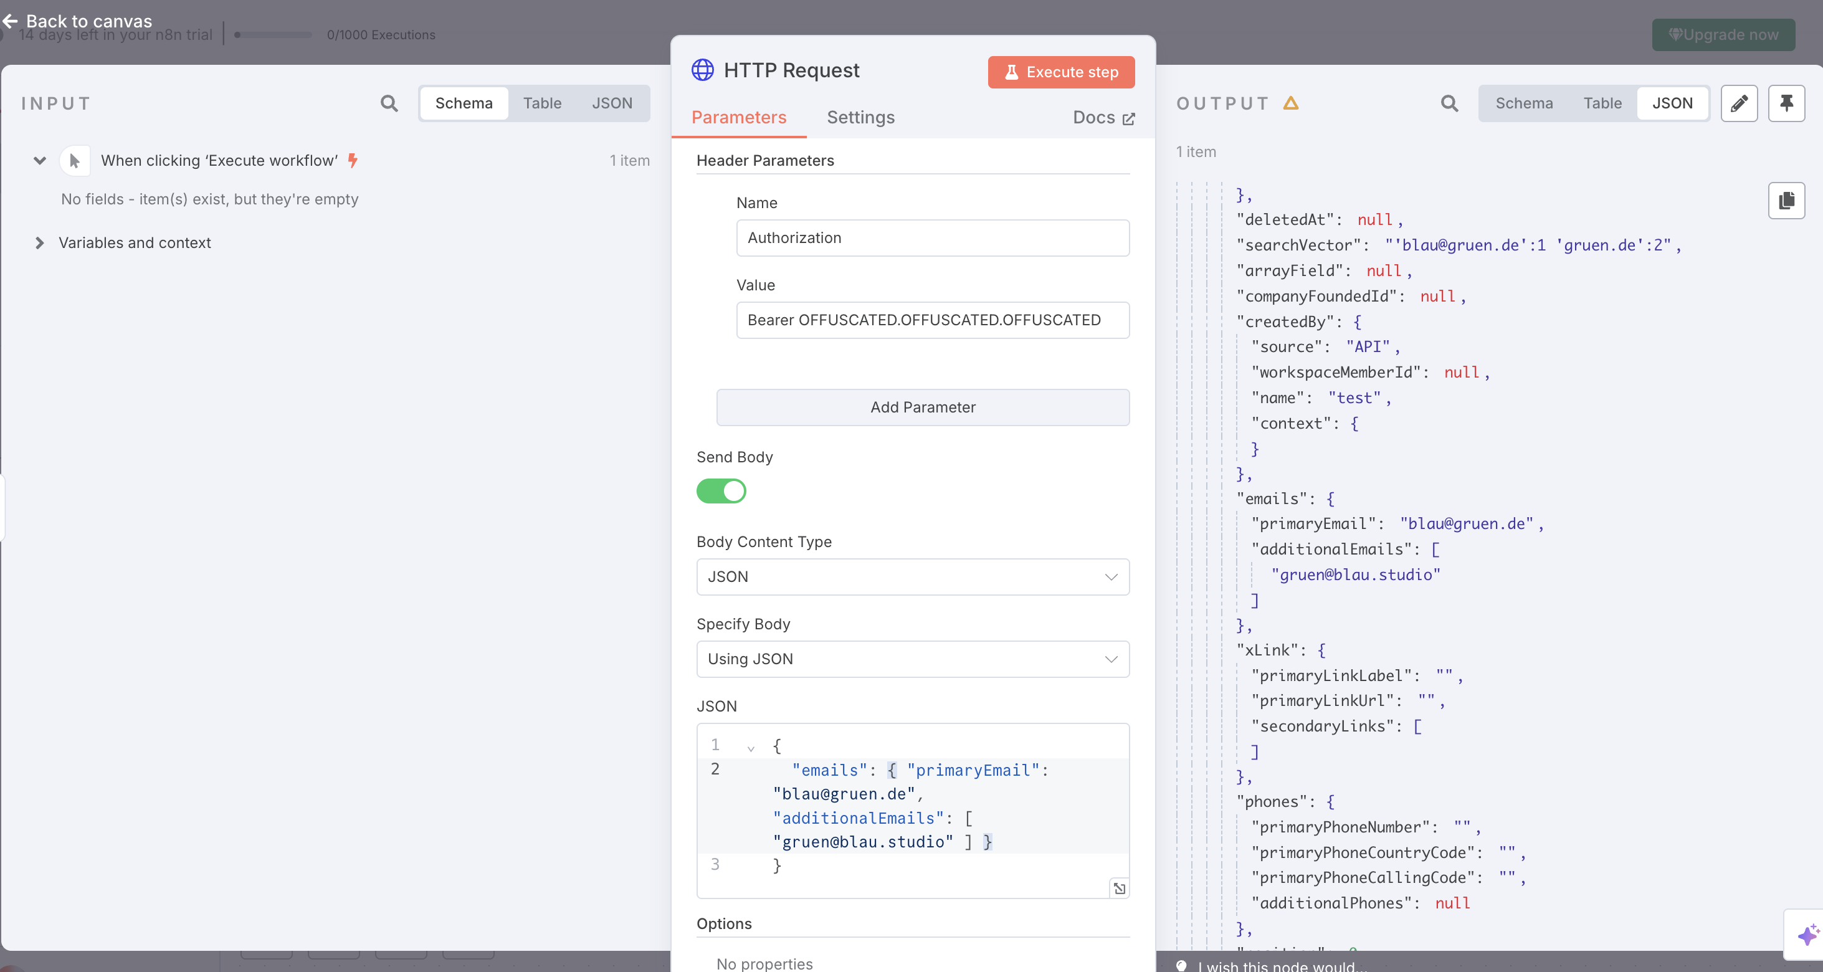The height and width of the screenshot is (972, 1823).
Task: Click the Execute step button
Action: pos(1061,72)
